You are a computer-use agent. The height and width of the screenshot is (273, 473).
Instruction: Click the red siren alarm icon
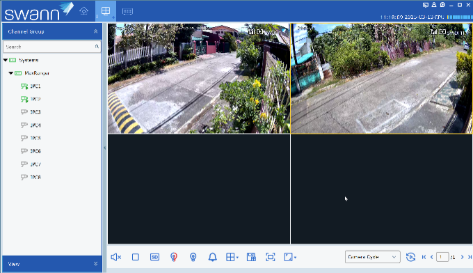tap(174, 257)
